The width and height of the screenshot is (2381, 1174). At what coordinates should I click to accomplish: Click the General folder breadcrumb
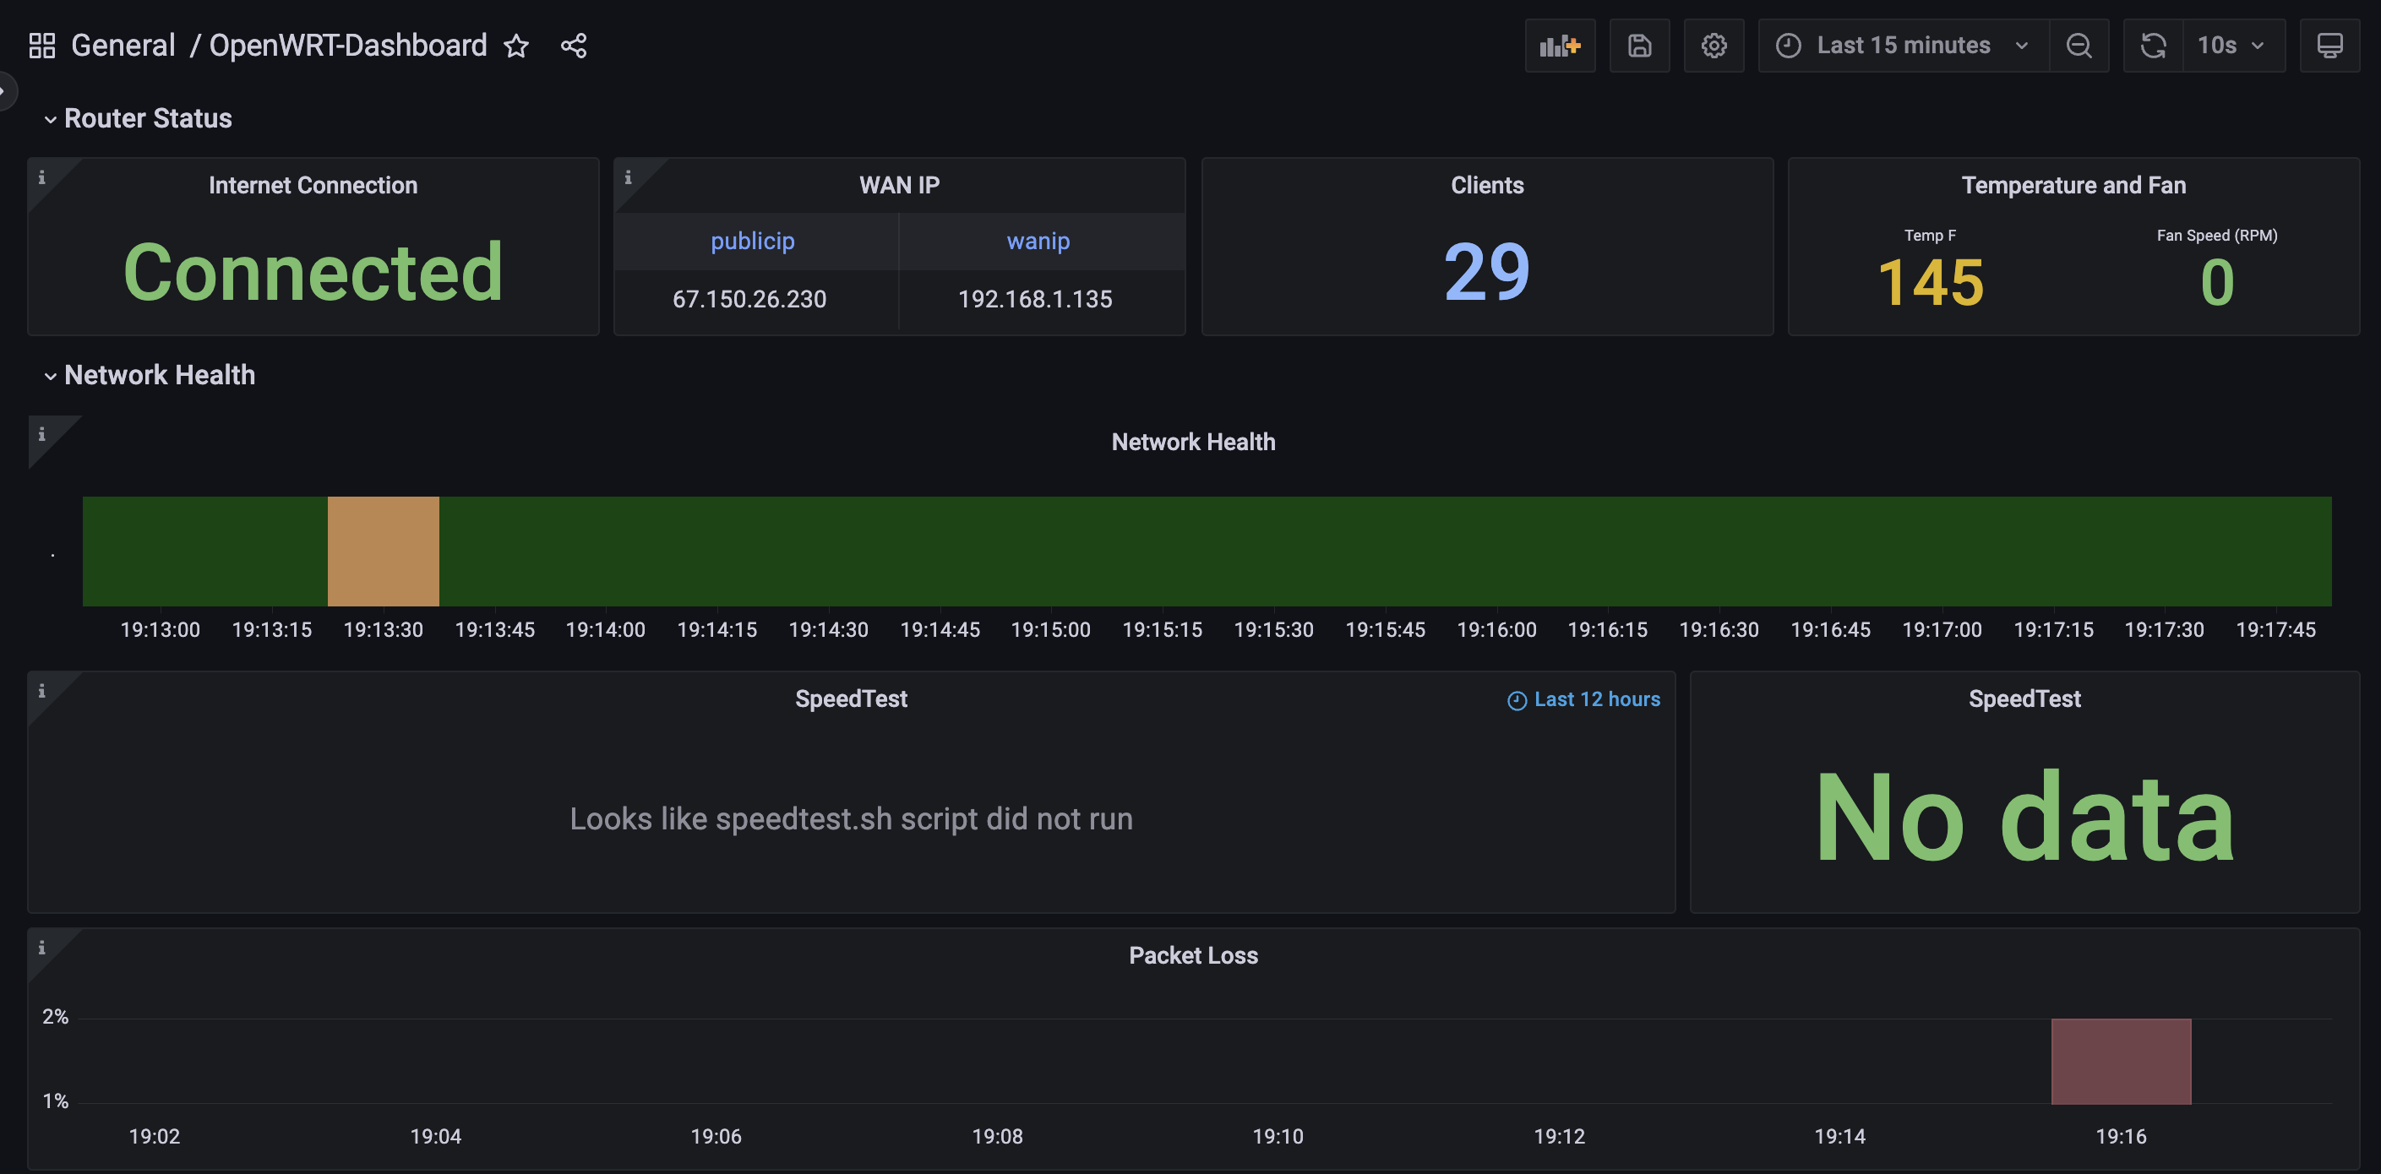click(x=123, y=46)
